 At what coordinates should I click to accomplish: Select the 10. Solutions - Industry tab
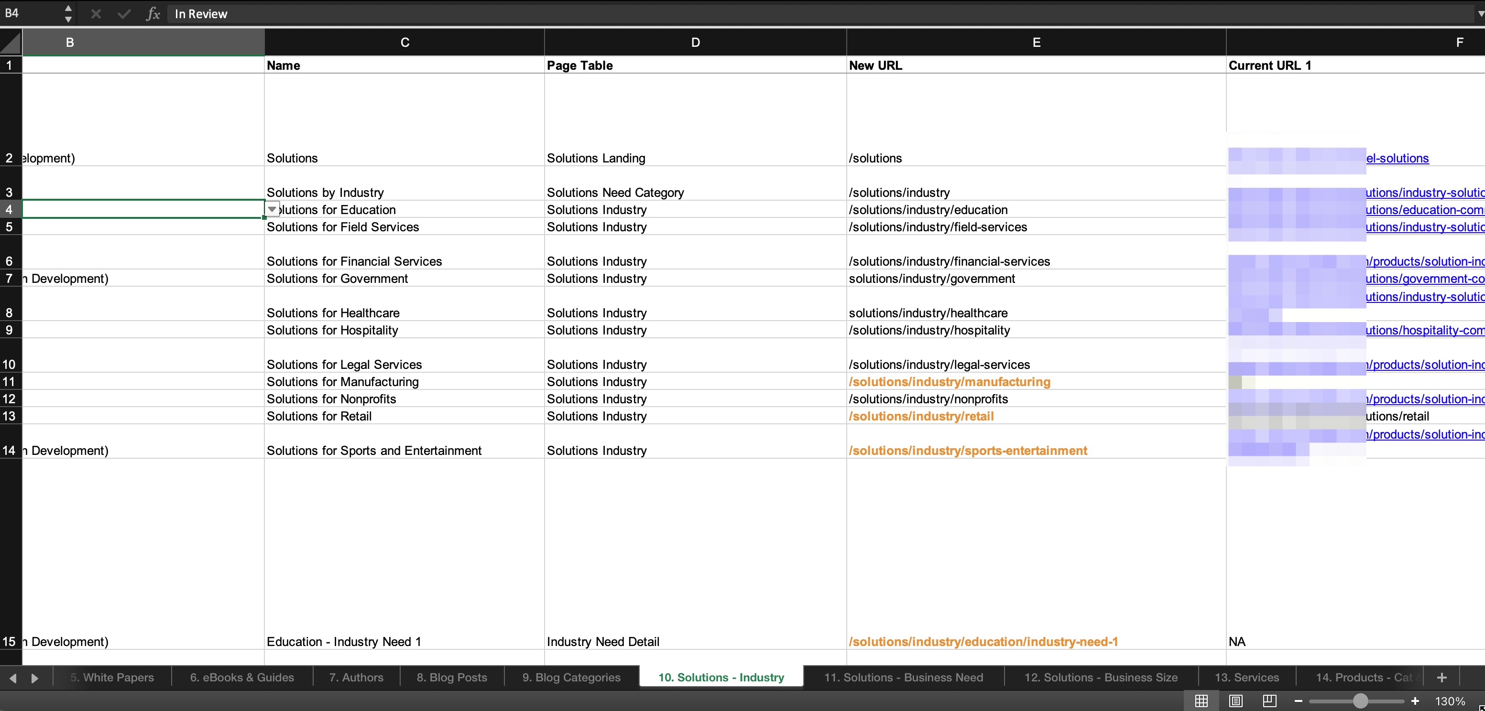(x=721, y=678)
